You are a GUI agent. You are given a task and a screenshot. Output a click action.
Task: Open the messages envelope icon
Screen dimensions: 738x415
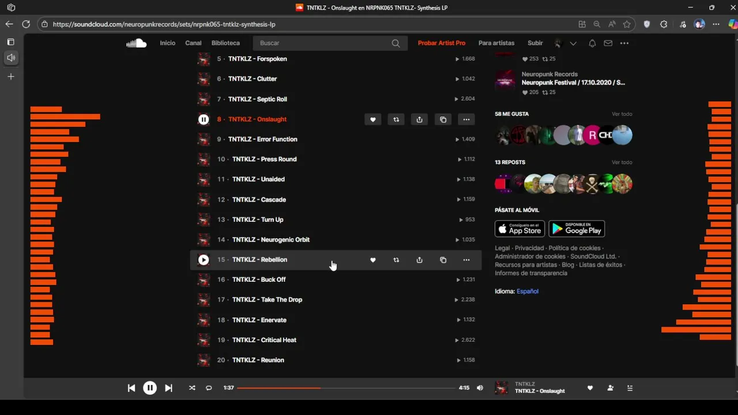pos(608,43)
